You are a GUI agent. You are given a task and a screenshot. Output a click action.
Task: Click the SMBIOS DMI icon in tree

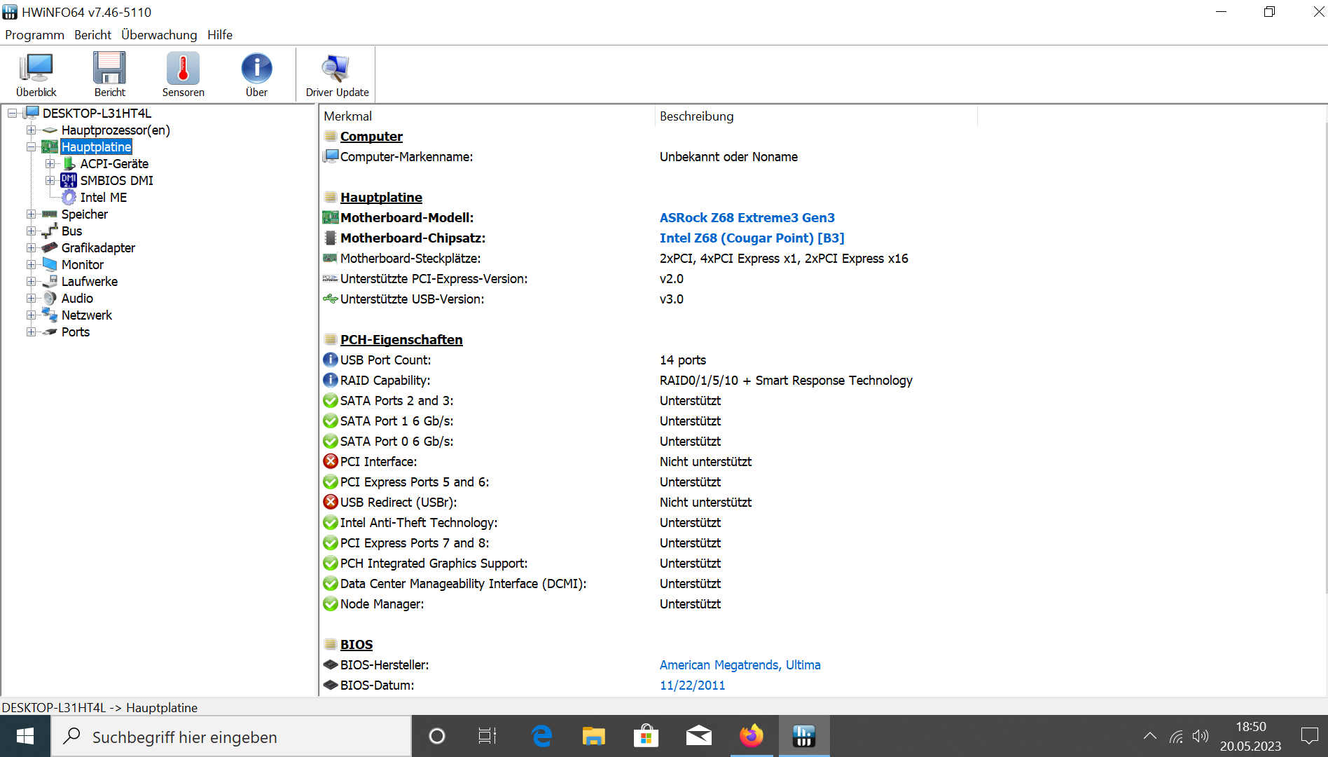(69, 181)
